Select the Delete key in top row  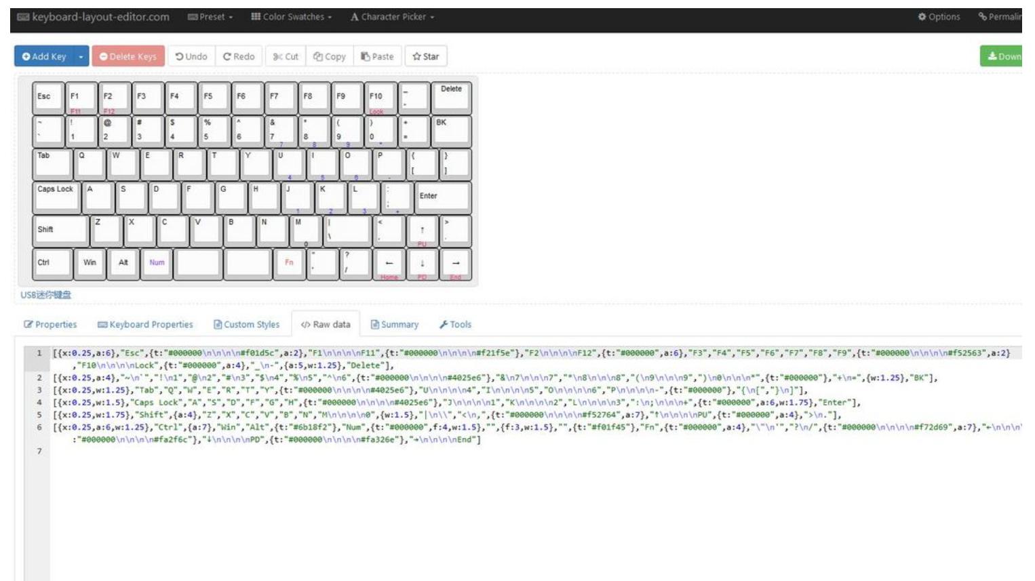[x=451, y=98]
